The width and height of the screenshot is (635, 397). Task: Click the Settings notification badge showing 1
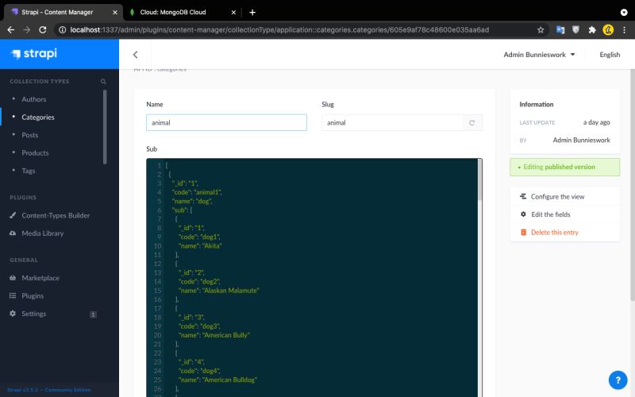[93, 314]
